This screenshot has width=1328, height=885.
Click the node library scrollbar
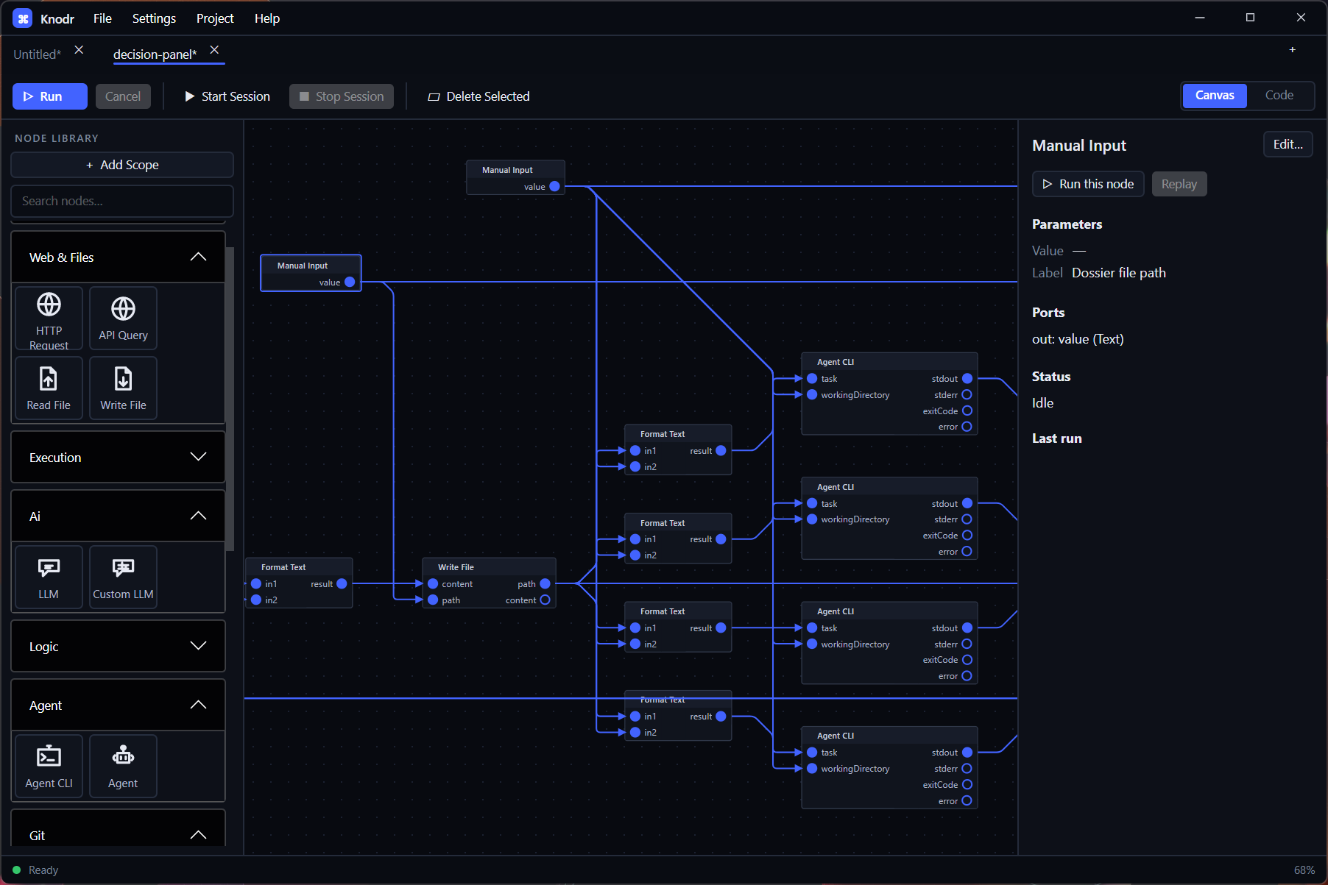tap(230, 397)
